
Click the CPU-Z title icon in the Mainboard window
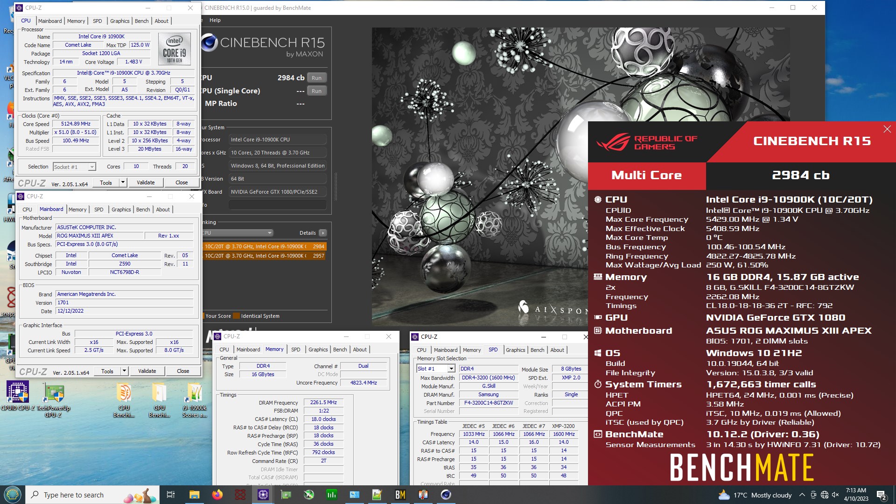pyautogui.click(x=21, y=196)
